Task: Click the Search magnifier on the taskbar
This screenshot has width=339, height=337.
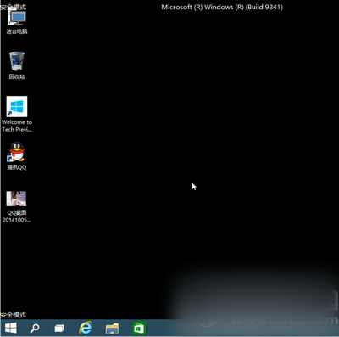Action: pos(35,329)
